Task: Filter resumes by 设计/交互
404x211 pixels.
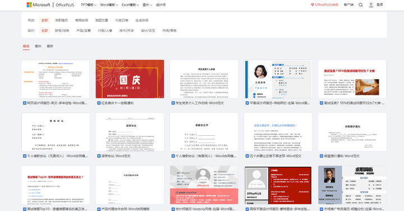Action: [x=148, y=31]
